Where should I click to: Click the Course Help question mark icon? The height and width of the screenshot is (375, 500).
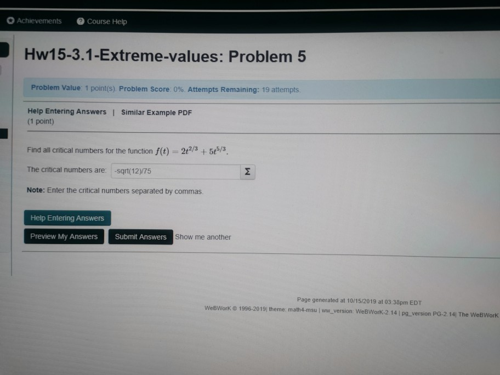pos(80,21)
